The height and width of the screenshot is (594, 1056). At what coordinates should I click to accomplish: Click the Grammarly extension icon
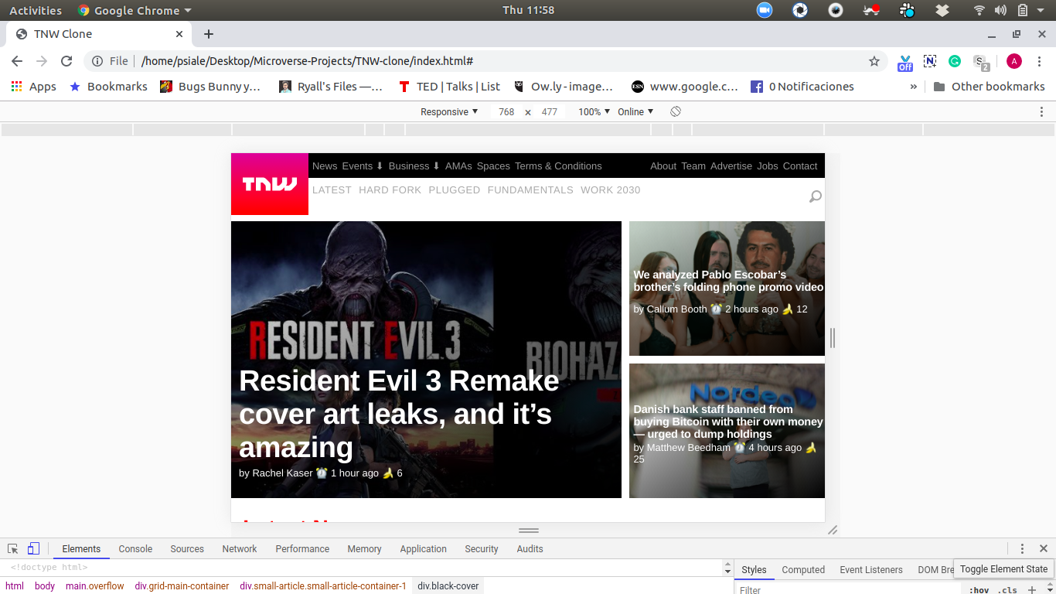tap(955, 61)
